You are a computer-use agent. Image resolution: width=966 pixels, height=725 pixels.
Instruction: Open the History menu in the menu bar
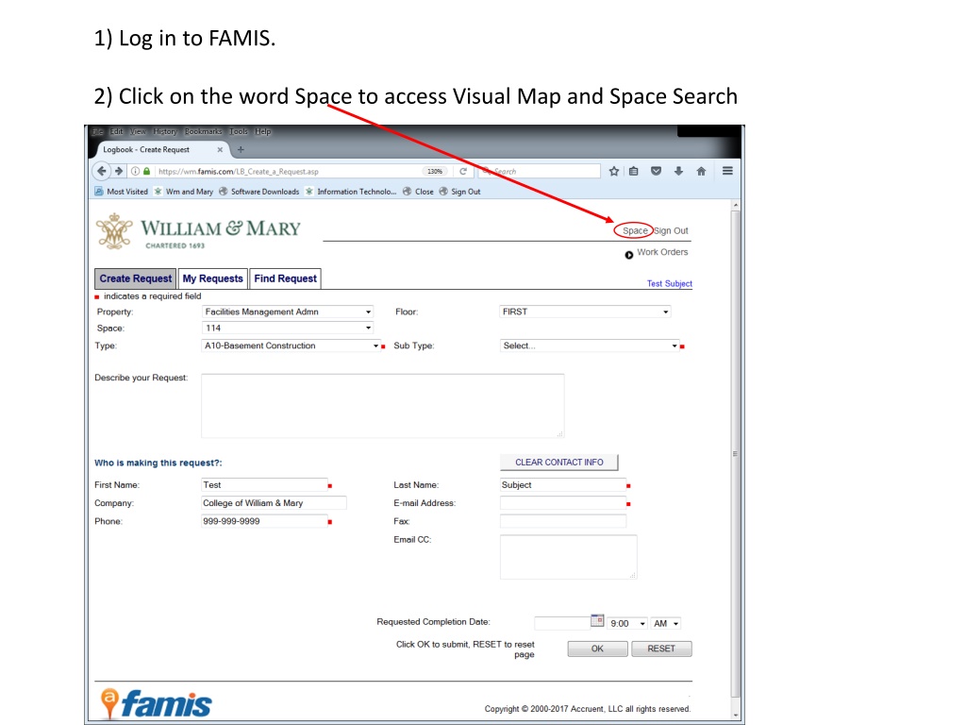coord(164,132)
